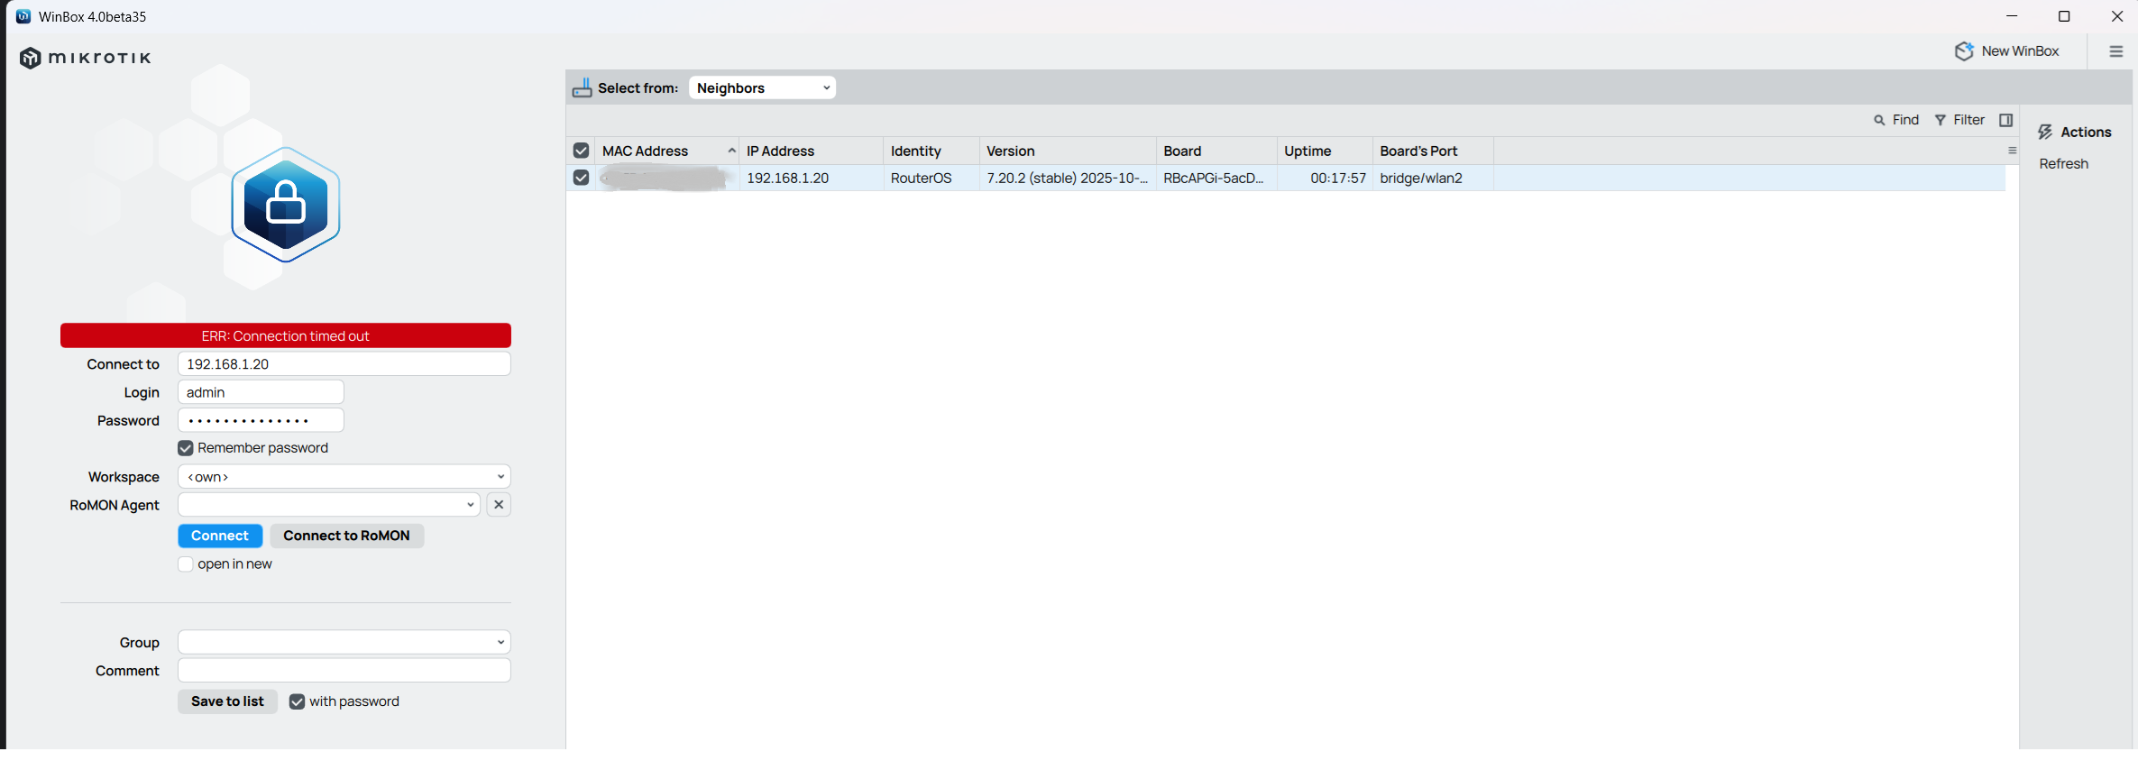Screen dimensions: 2138x779
Task: Sort by Uptime column header
Action: click(1325, 151)
